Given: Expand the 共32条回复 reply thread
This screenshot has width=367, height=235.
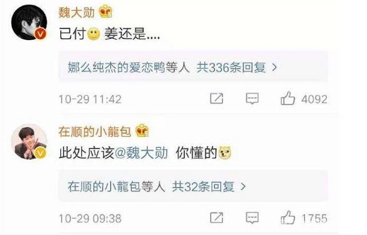Looking at the screenshot, I should coord(193,186).
